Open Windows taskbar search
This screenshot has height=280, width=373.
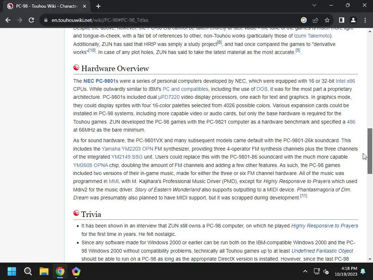pos(28,271)
